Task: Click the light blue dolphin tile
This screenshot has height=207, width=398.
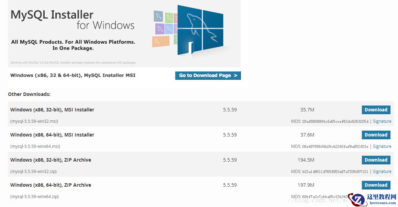Action: click(x=169, y=29)
